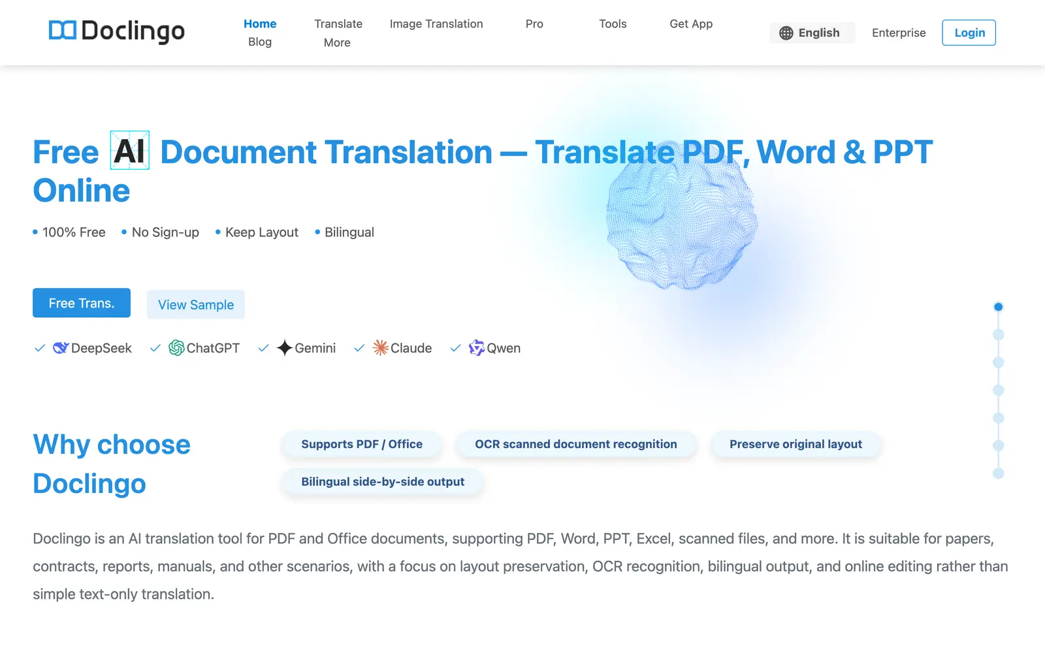The image size is (1045, 653).
Task: Select the Supports PDF / Office tag
Action: pyautogui.click(x=362, y=444)
